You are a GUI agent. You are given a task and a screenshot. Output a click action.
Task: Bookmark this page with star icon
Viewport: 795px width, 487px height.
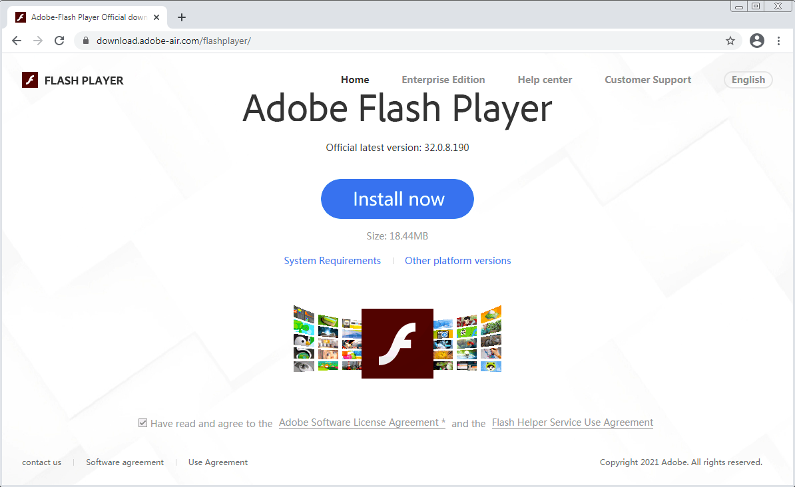click(730, 41)
